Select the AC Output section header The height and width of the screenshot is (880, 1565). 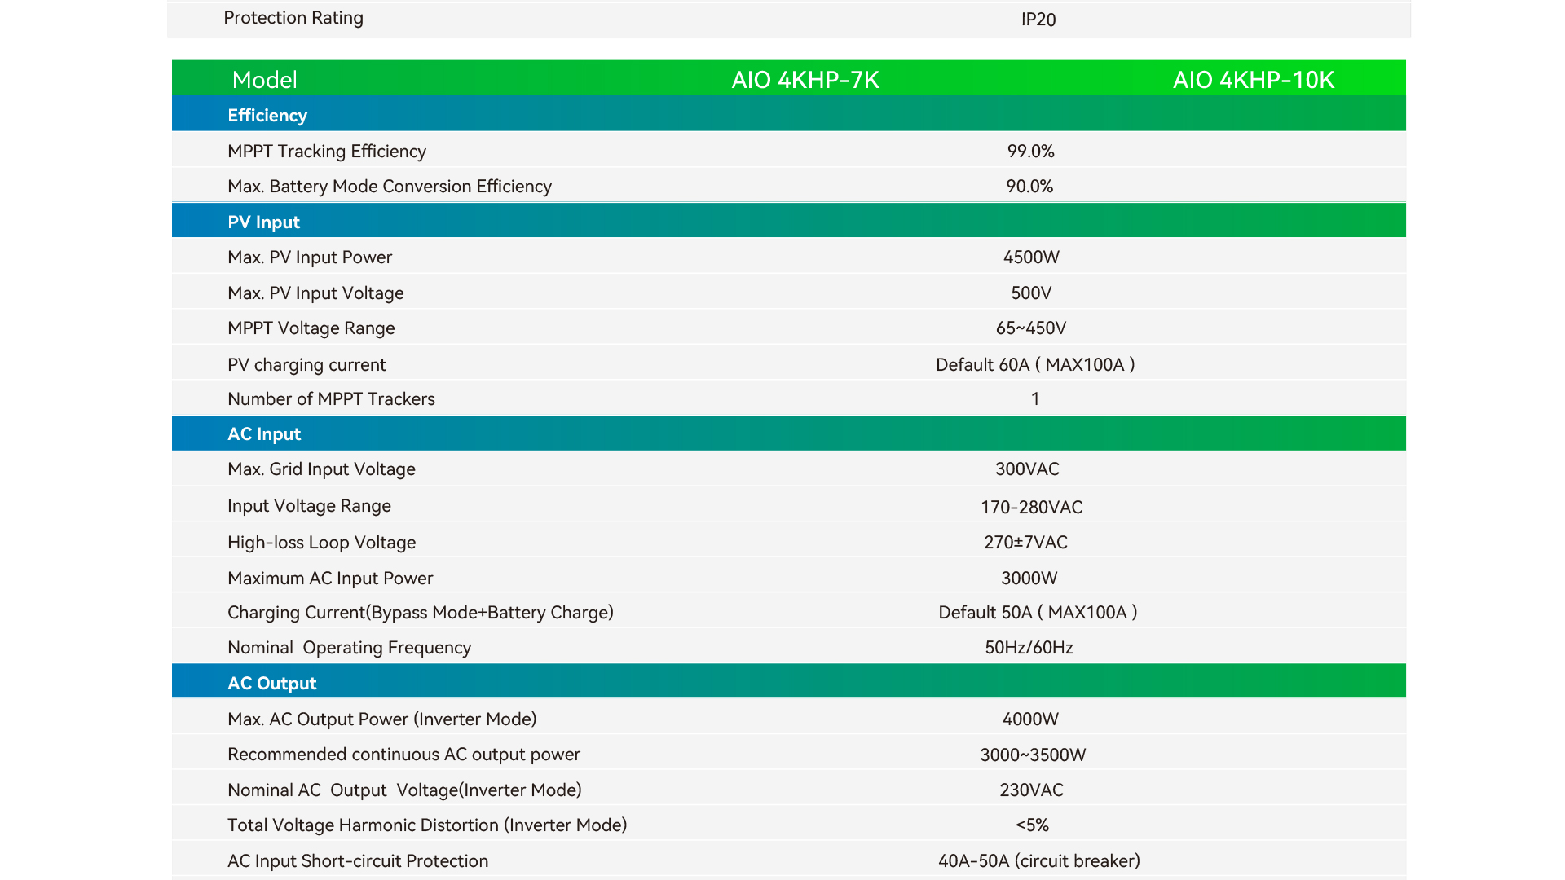pyautogui.click(x=271, y=684)
